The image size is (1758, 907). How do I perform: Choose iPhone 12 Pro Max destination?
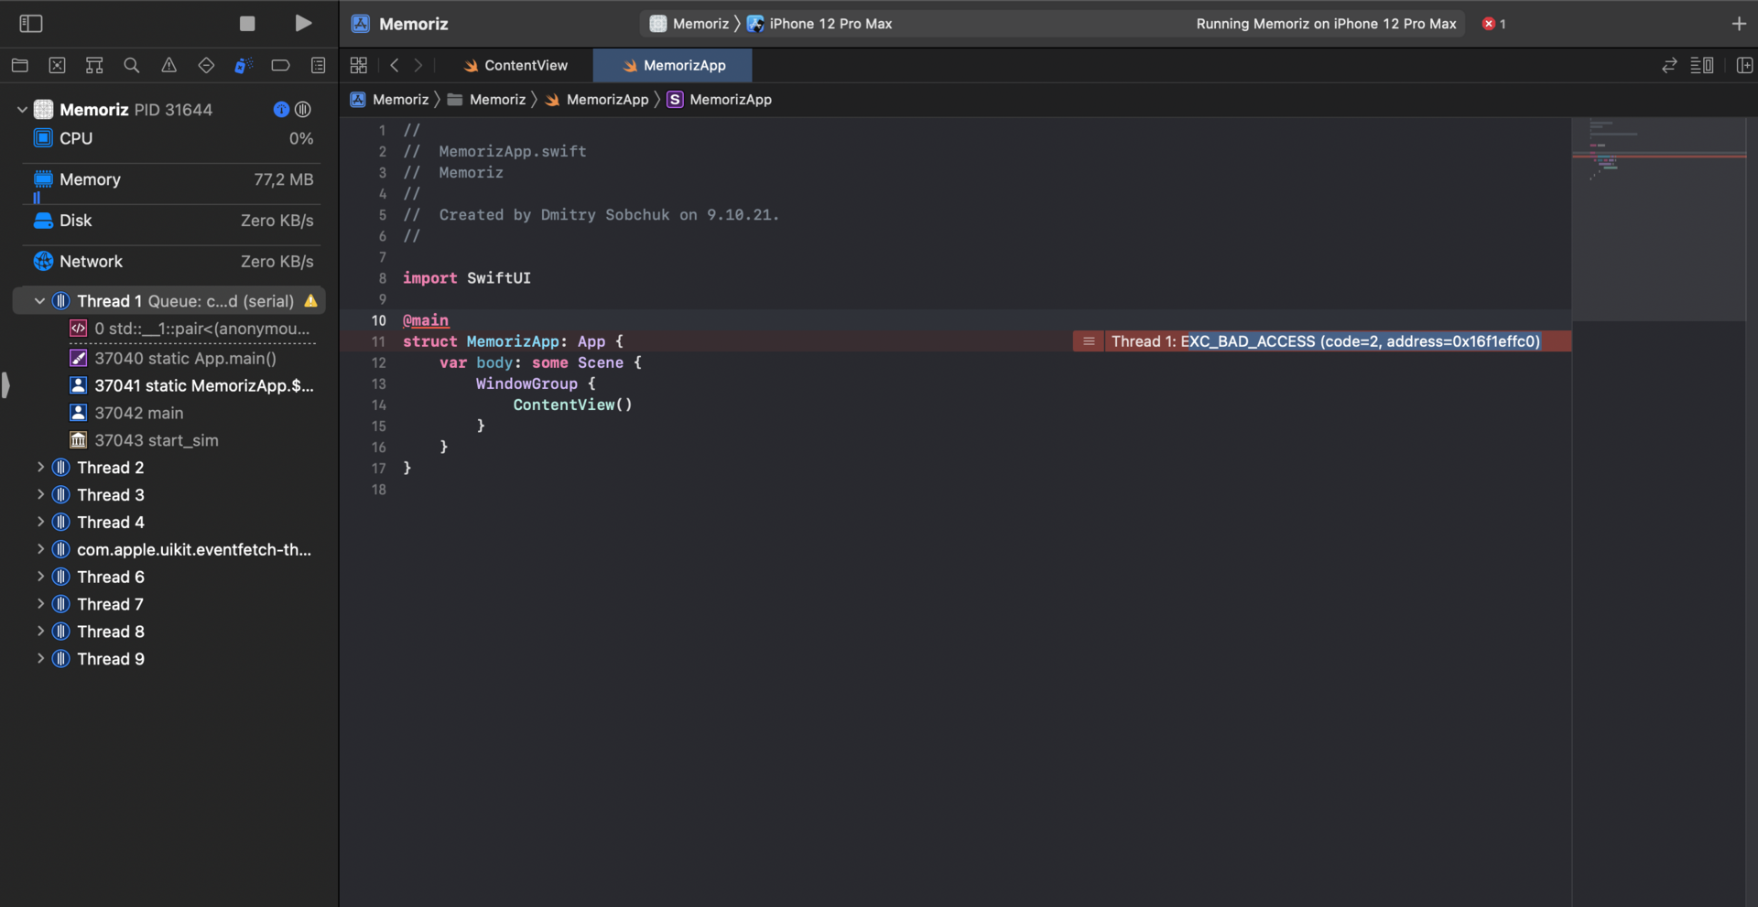point(819,24)
